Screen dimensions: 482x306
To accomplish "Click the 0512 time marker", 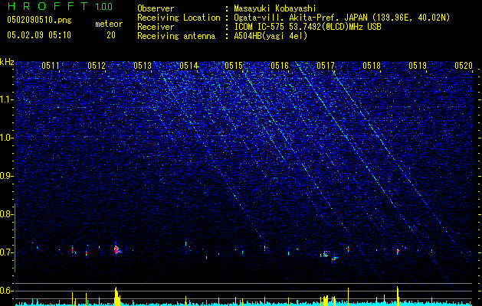I will point(97,66).
